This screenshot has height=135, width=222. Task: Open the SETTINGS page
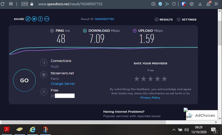pyautogui.click(x=187, y=20)
